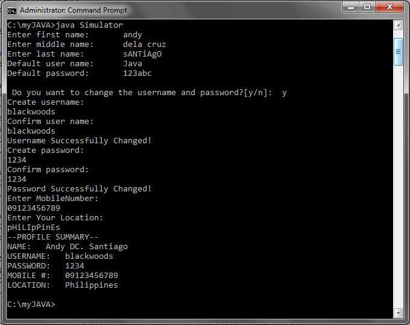
Task: Click the 'pHiLIpPinEs' location input line
Action: (34, 227)
